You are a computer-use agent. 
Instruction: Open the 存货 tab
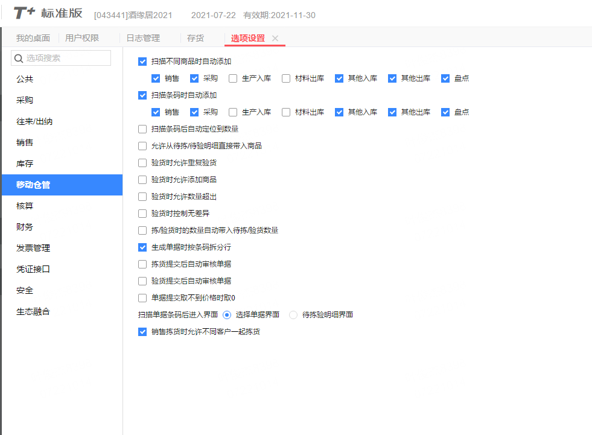point(196,38)
